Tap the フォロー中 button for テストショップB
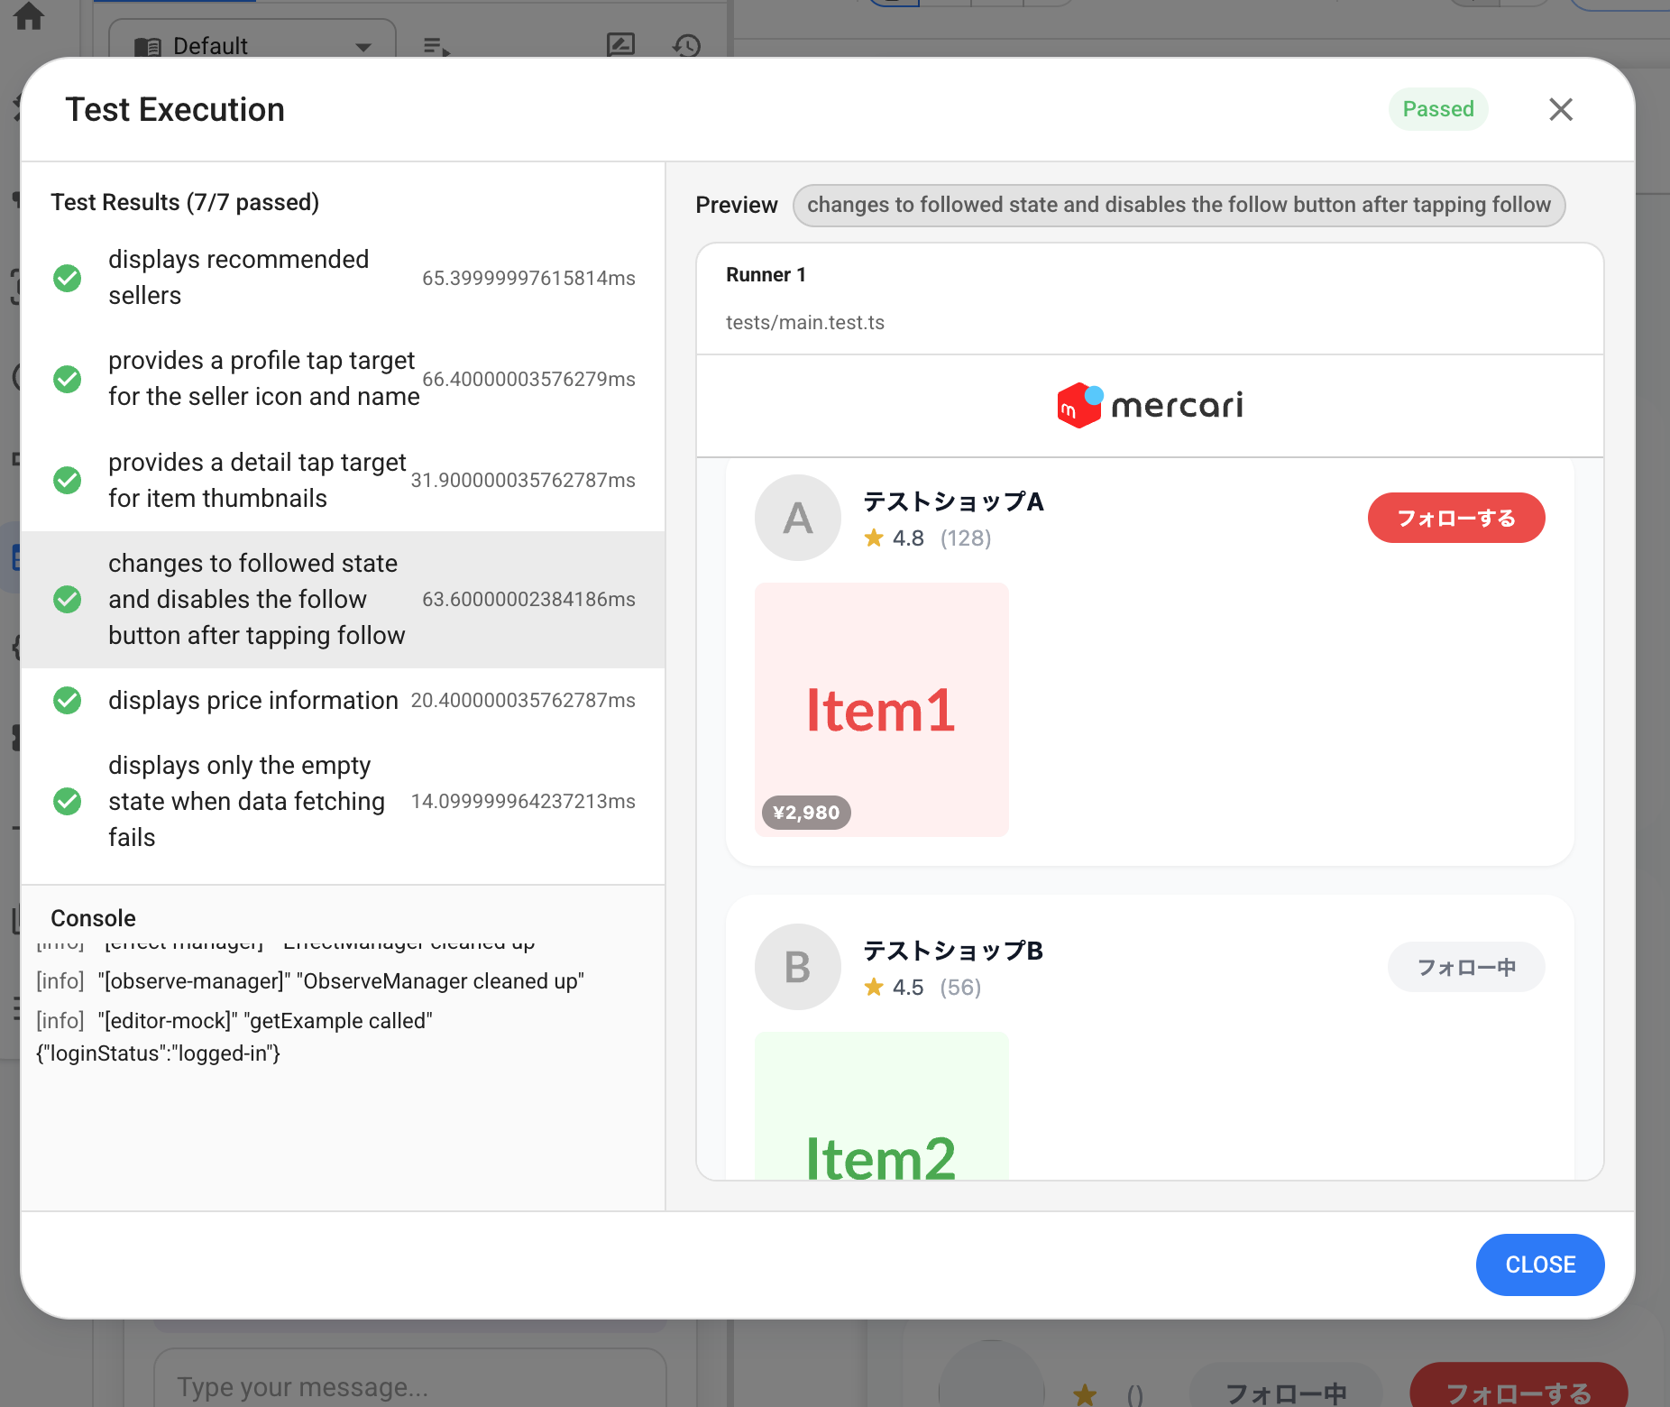Viewport: 1670px width, 1407px height. [1466, 967]
